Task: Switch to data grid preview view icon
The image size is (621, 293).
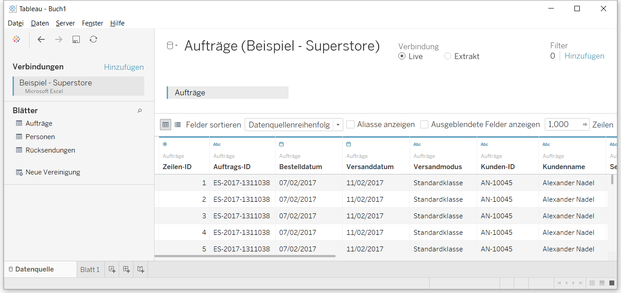Action: [165, 125]
